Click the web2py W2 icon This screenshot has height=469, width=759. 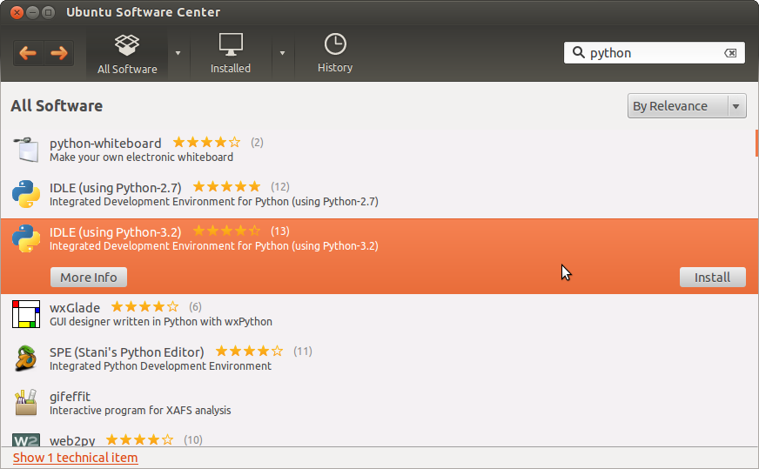click(x=26, y=440)
